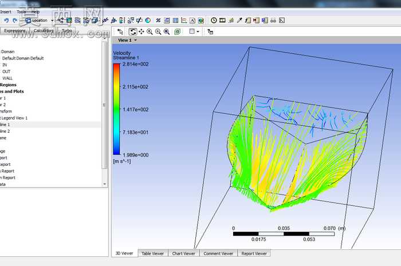Viewport: 401px width, 266px height.
Task: Insert a Contour plot
Action: (x=69, y=21)
